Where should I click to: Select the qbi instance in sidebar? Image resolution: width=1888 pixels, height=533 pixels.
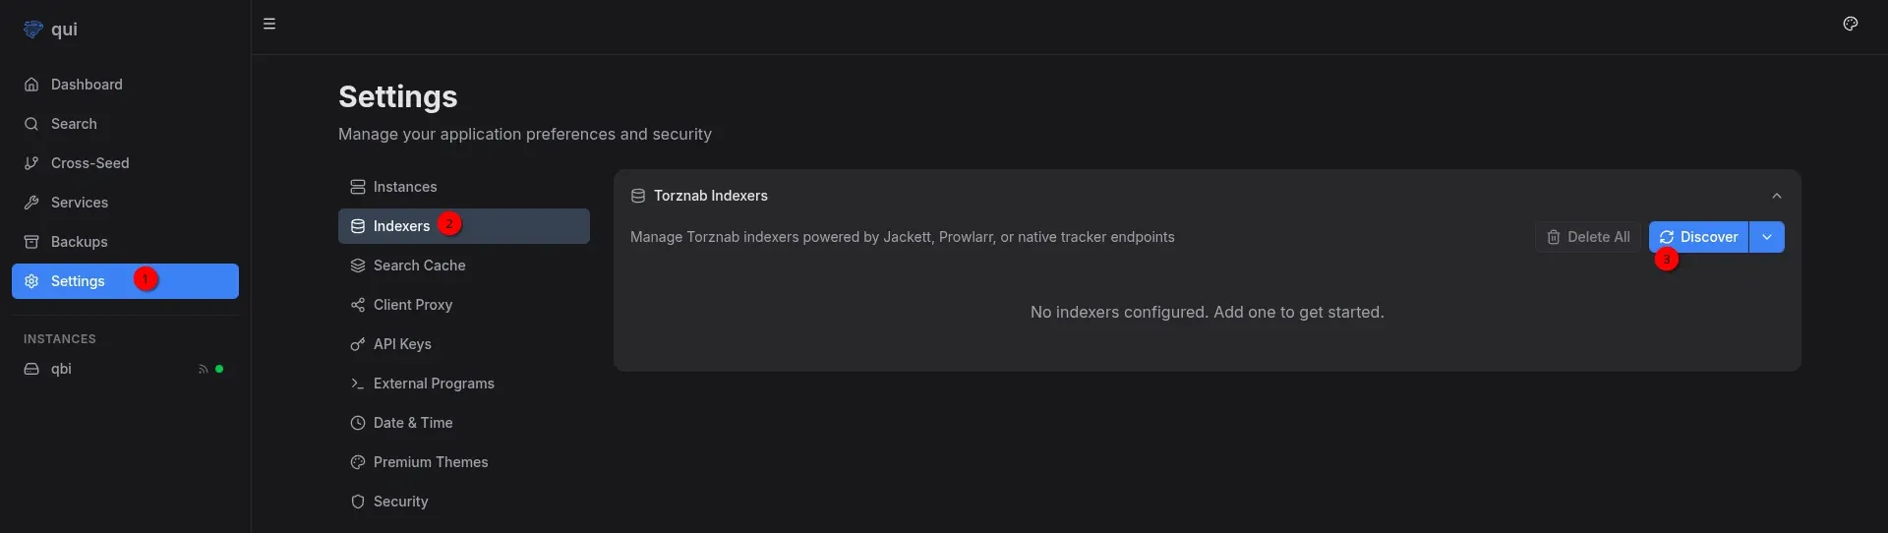click(x=61, y=369)
